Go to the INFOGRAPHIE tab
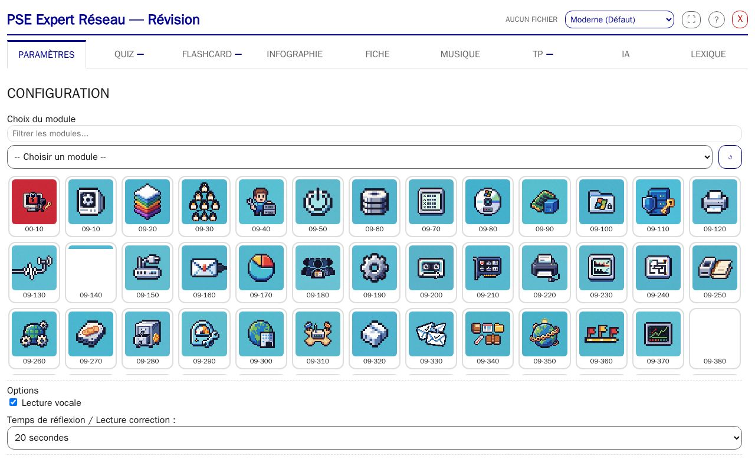The height and width of the screenshot is (472, 755). 294,54
